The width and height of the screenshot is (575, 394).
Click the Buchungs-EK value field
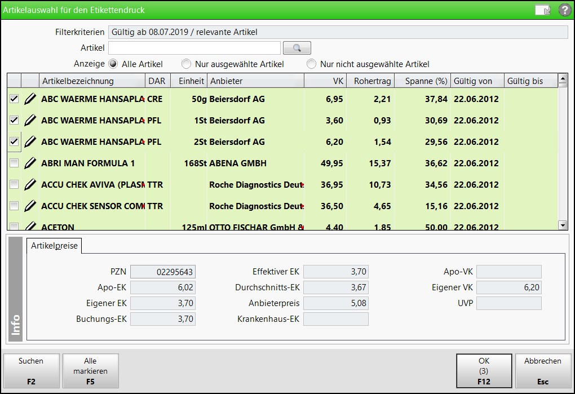point(163,319)
